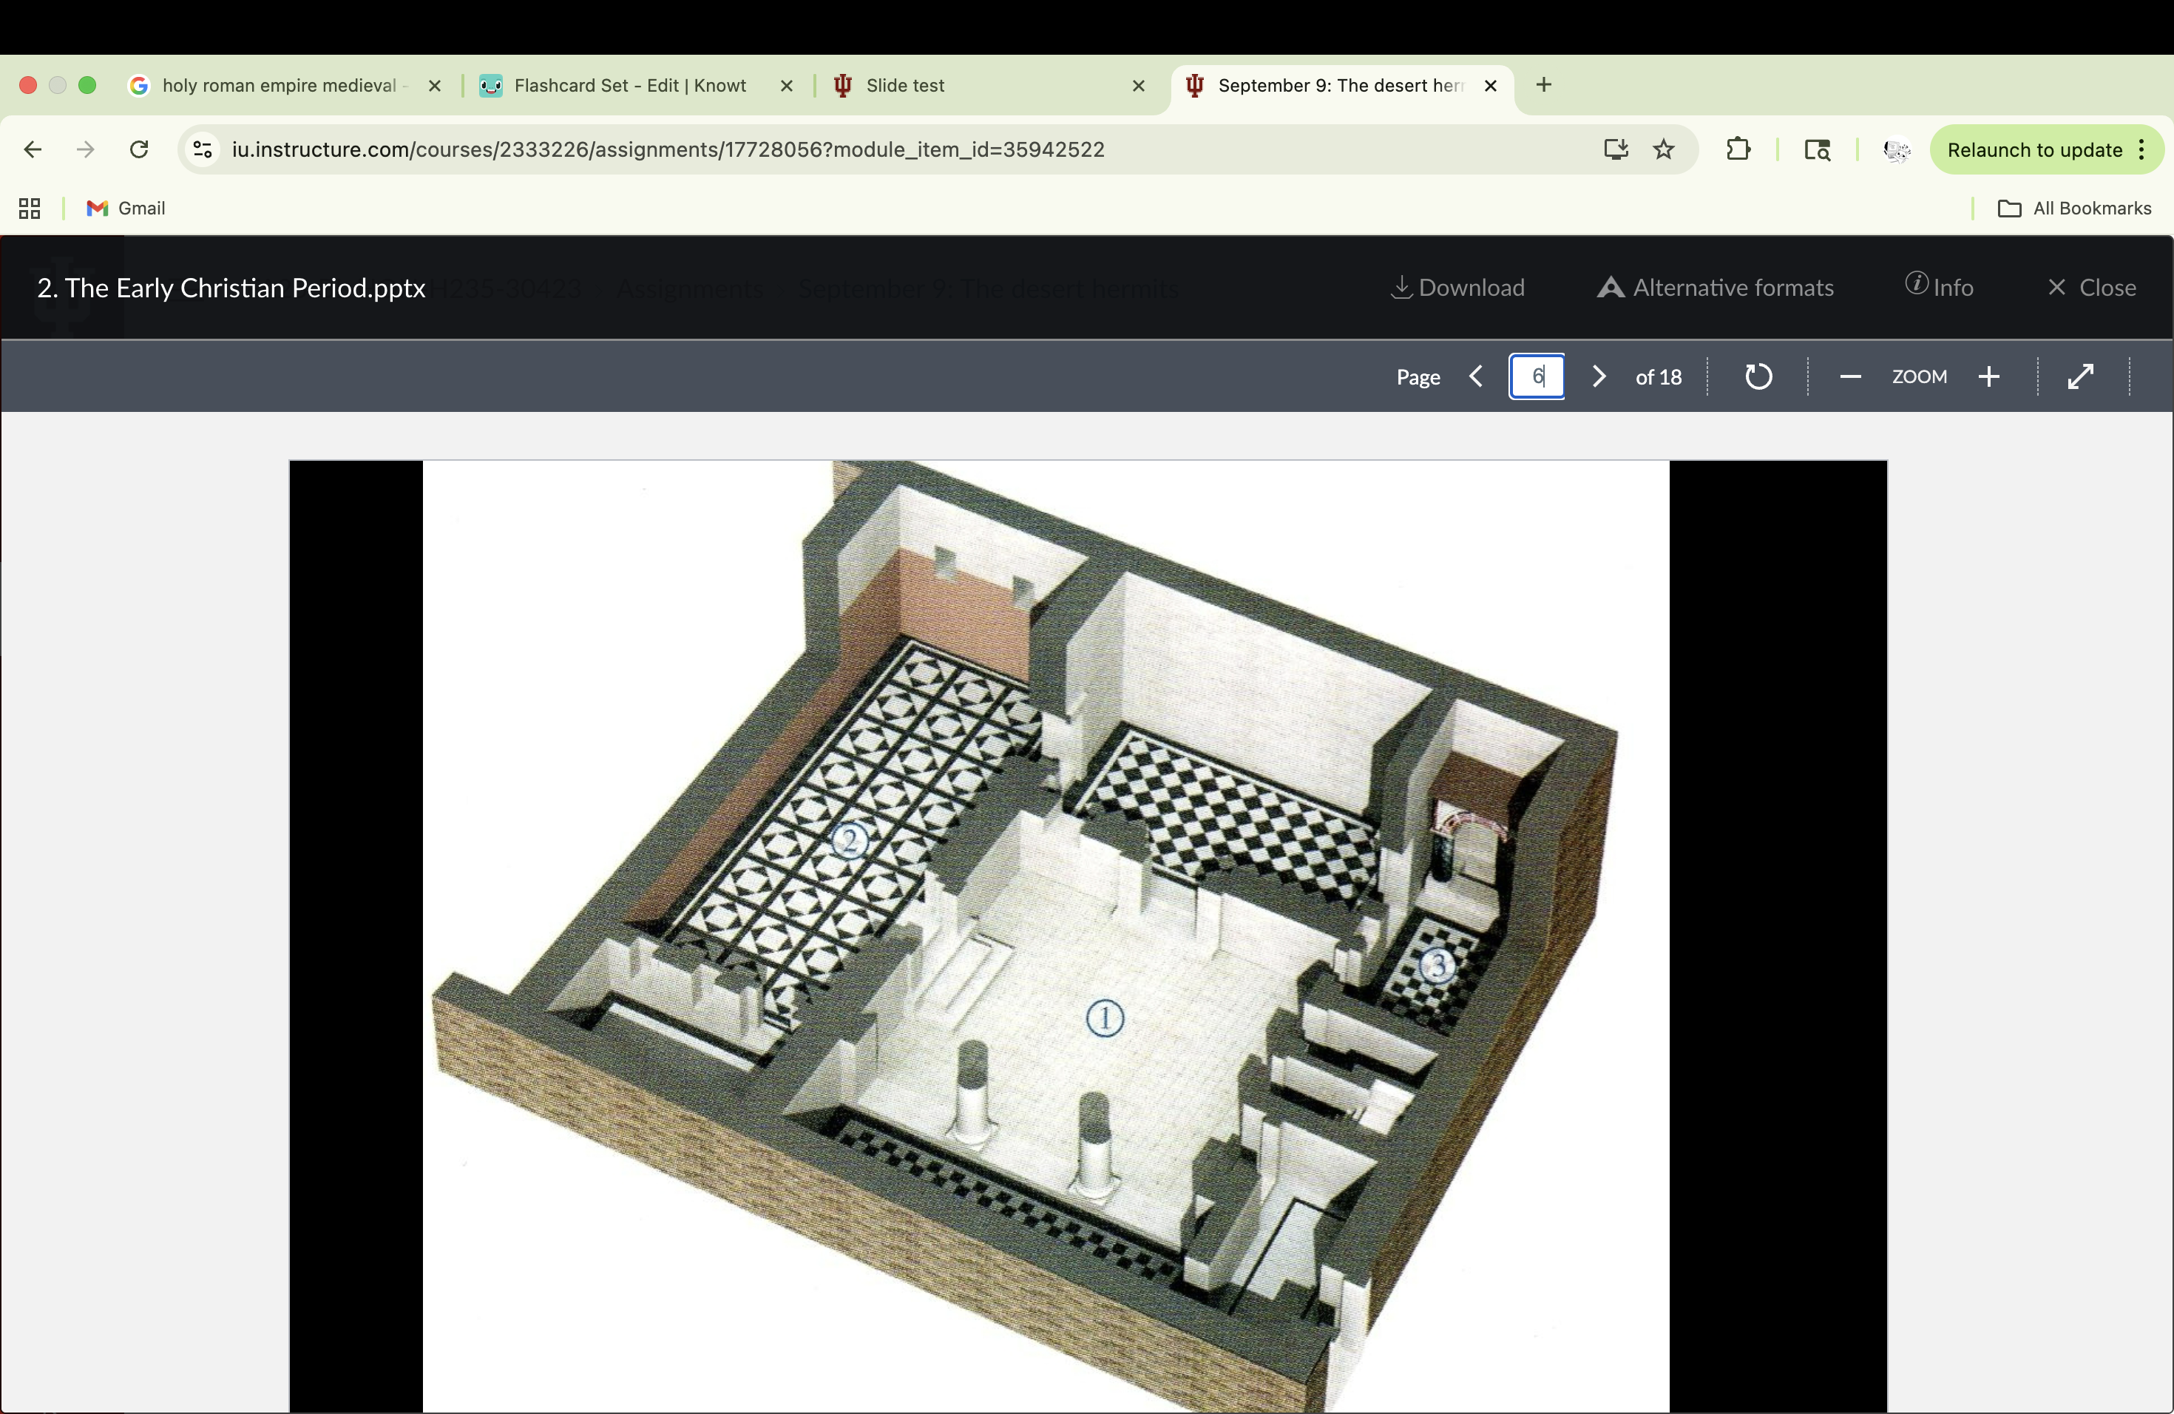This screenshot has height=1414, width=2174.
Task: Go to the previous page arrow
Action: tap(1476, 376)
